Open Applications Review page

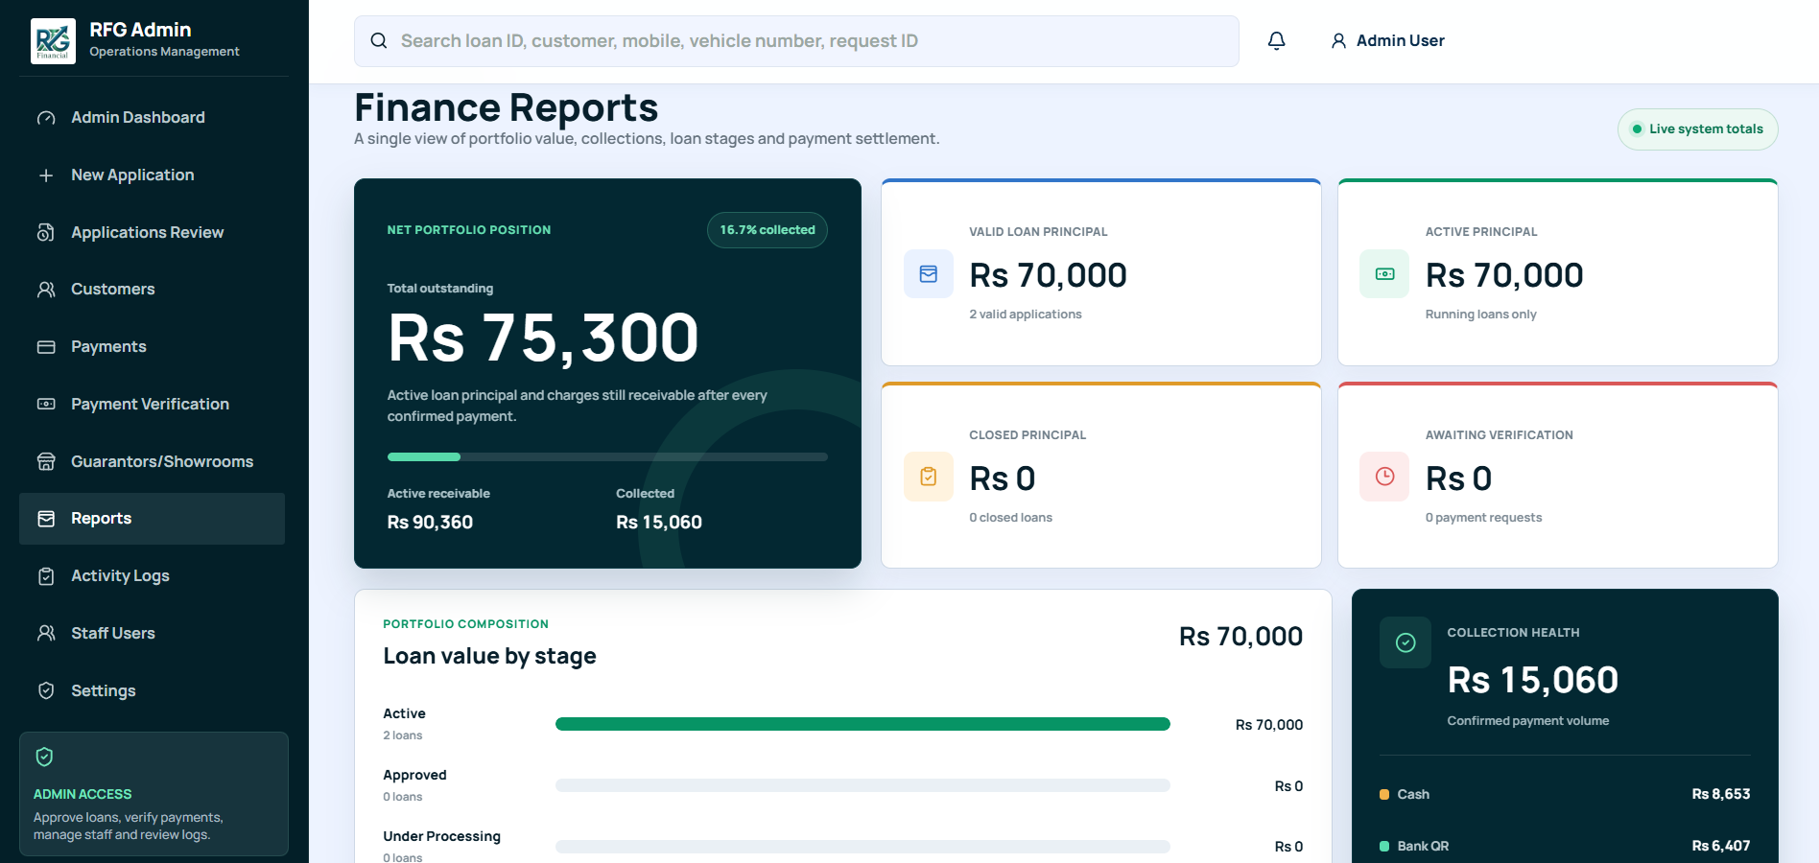point(152,233)
